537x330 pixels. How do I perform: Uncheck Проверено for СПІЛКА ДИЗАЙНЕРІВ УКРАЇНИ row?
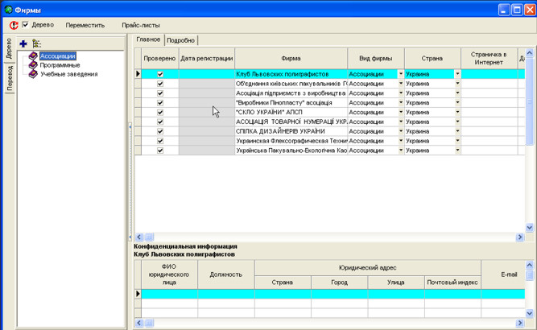point(160,131)
